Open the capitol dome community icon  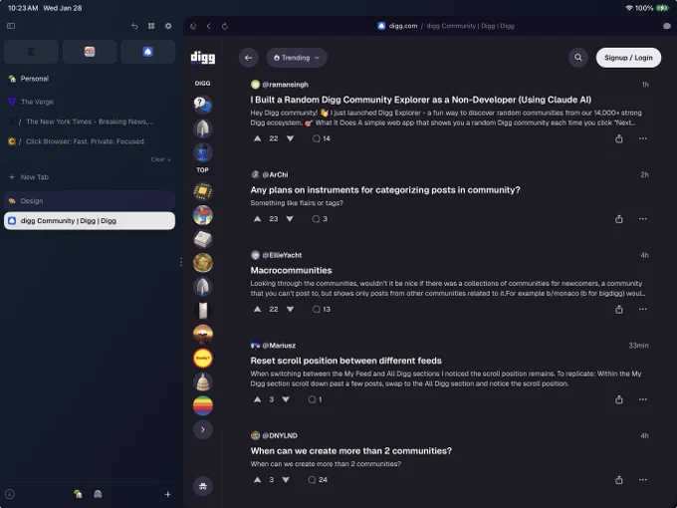pos(203,382)
